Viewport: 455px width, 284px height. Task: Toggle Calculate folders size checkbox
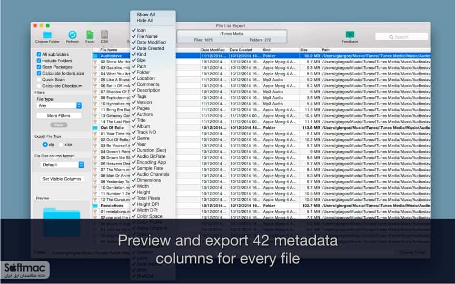tap(38, 73)
